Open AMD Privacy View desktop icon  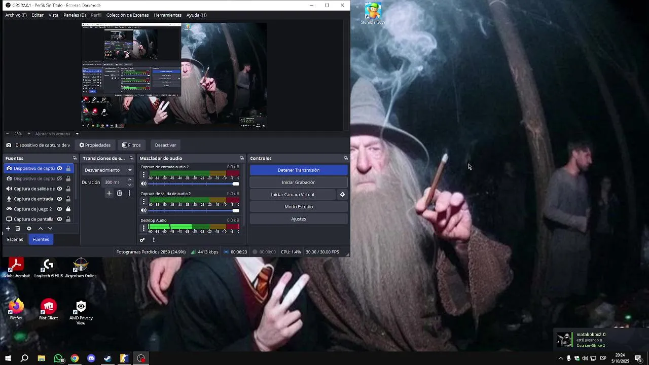(81, 313)
